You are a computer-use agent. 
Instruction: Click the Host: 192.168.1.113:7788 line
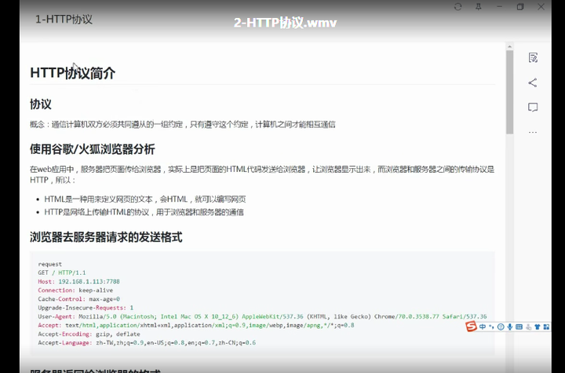click(78, 281)
